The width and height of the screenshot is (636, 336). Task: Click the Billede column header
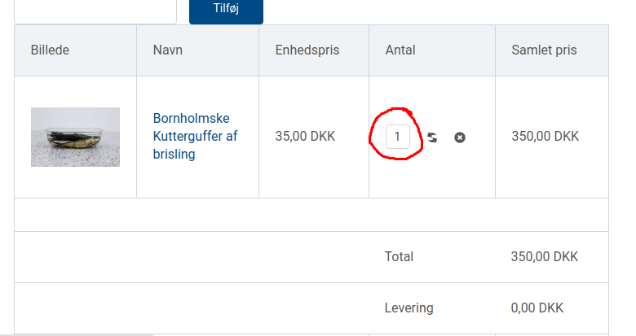click(x=50, y=50)
